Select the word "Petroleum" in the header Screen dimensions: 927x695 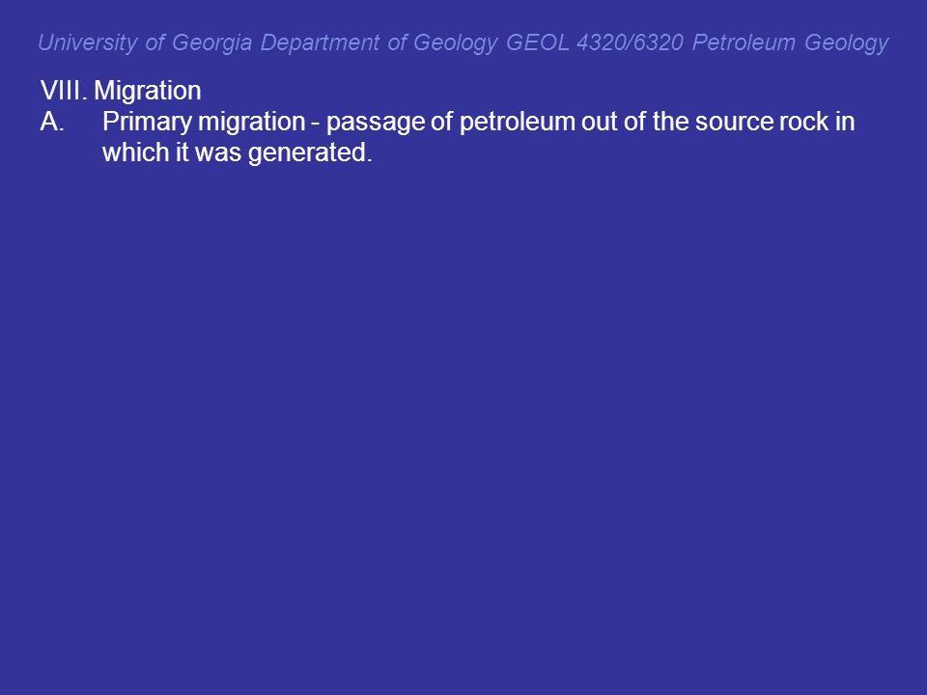point(744,43)
